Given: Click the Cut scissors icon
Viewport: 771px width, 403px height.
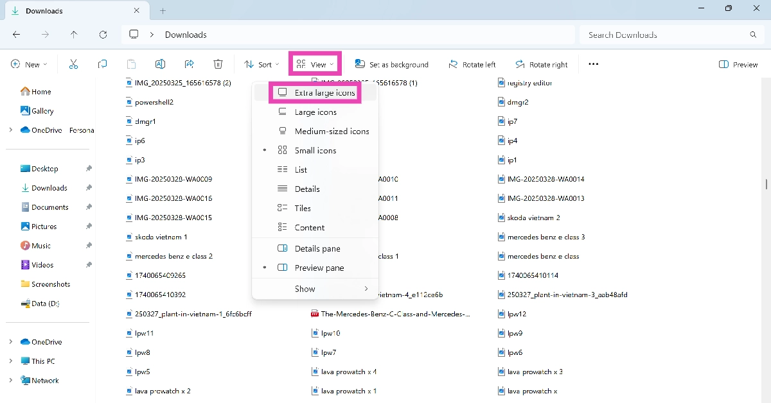Looking at the screenshot, I should pyautogui.click(x=73, y=64).
